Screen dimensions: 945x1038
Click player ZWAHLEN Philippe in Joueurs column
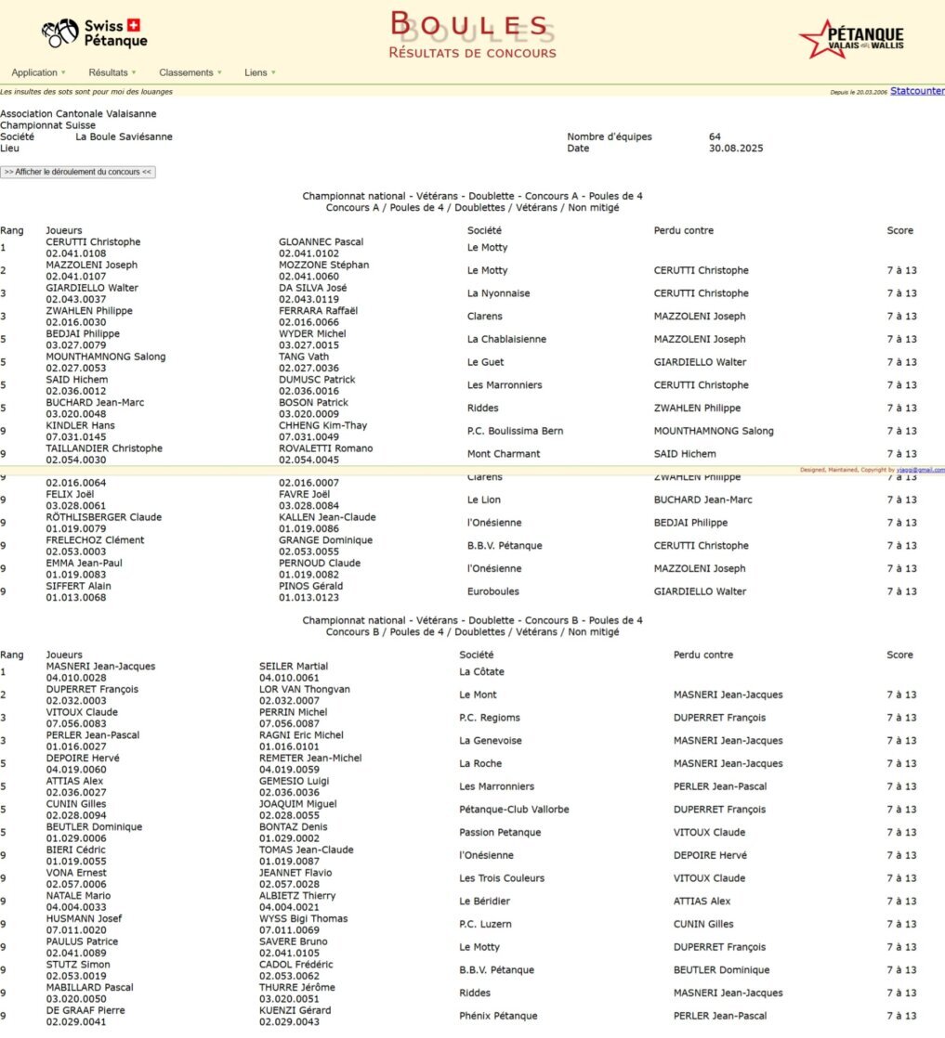click(89, 311)
